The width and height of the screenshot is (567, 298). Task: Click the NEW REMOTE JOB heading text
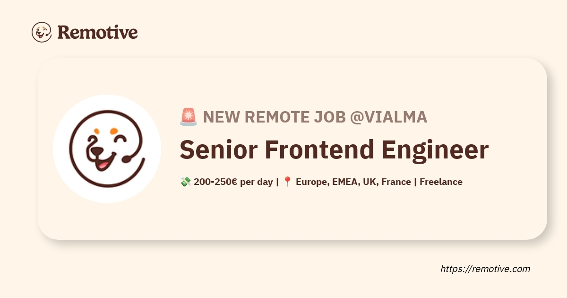[x=274, y=117]
